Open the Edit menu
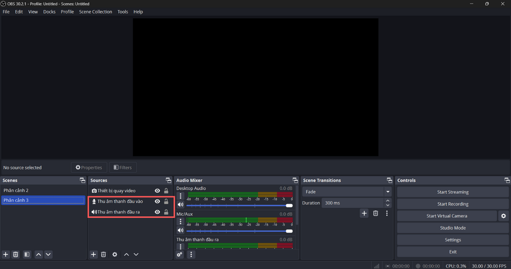The image size is (511, 269). point(19,12)
